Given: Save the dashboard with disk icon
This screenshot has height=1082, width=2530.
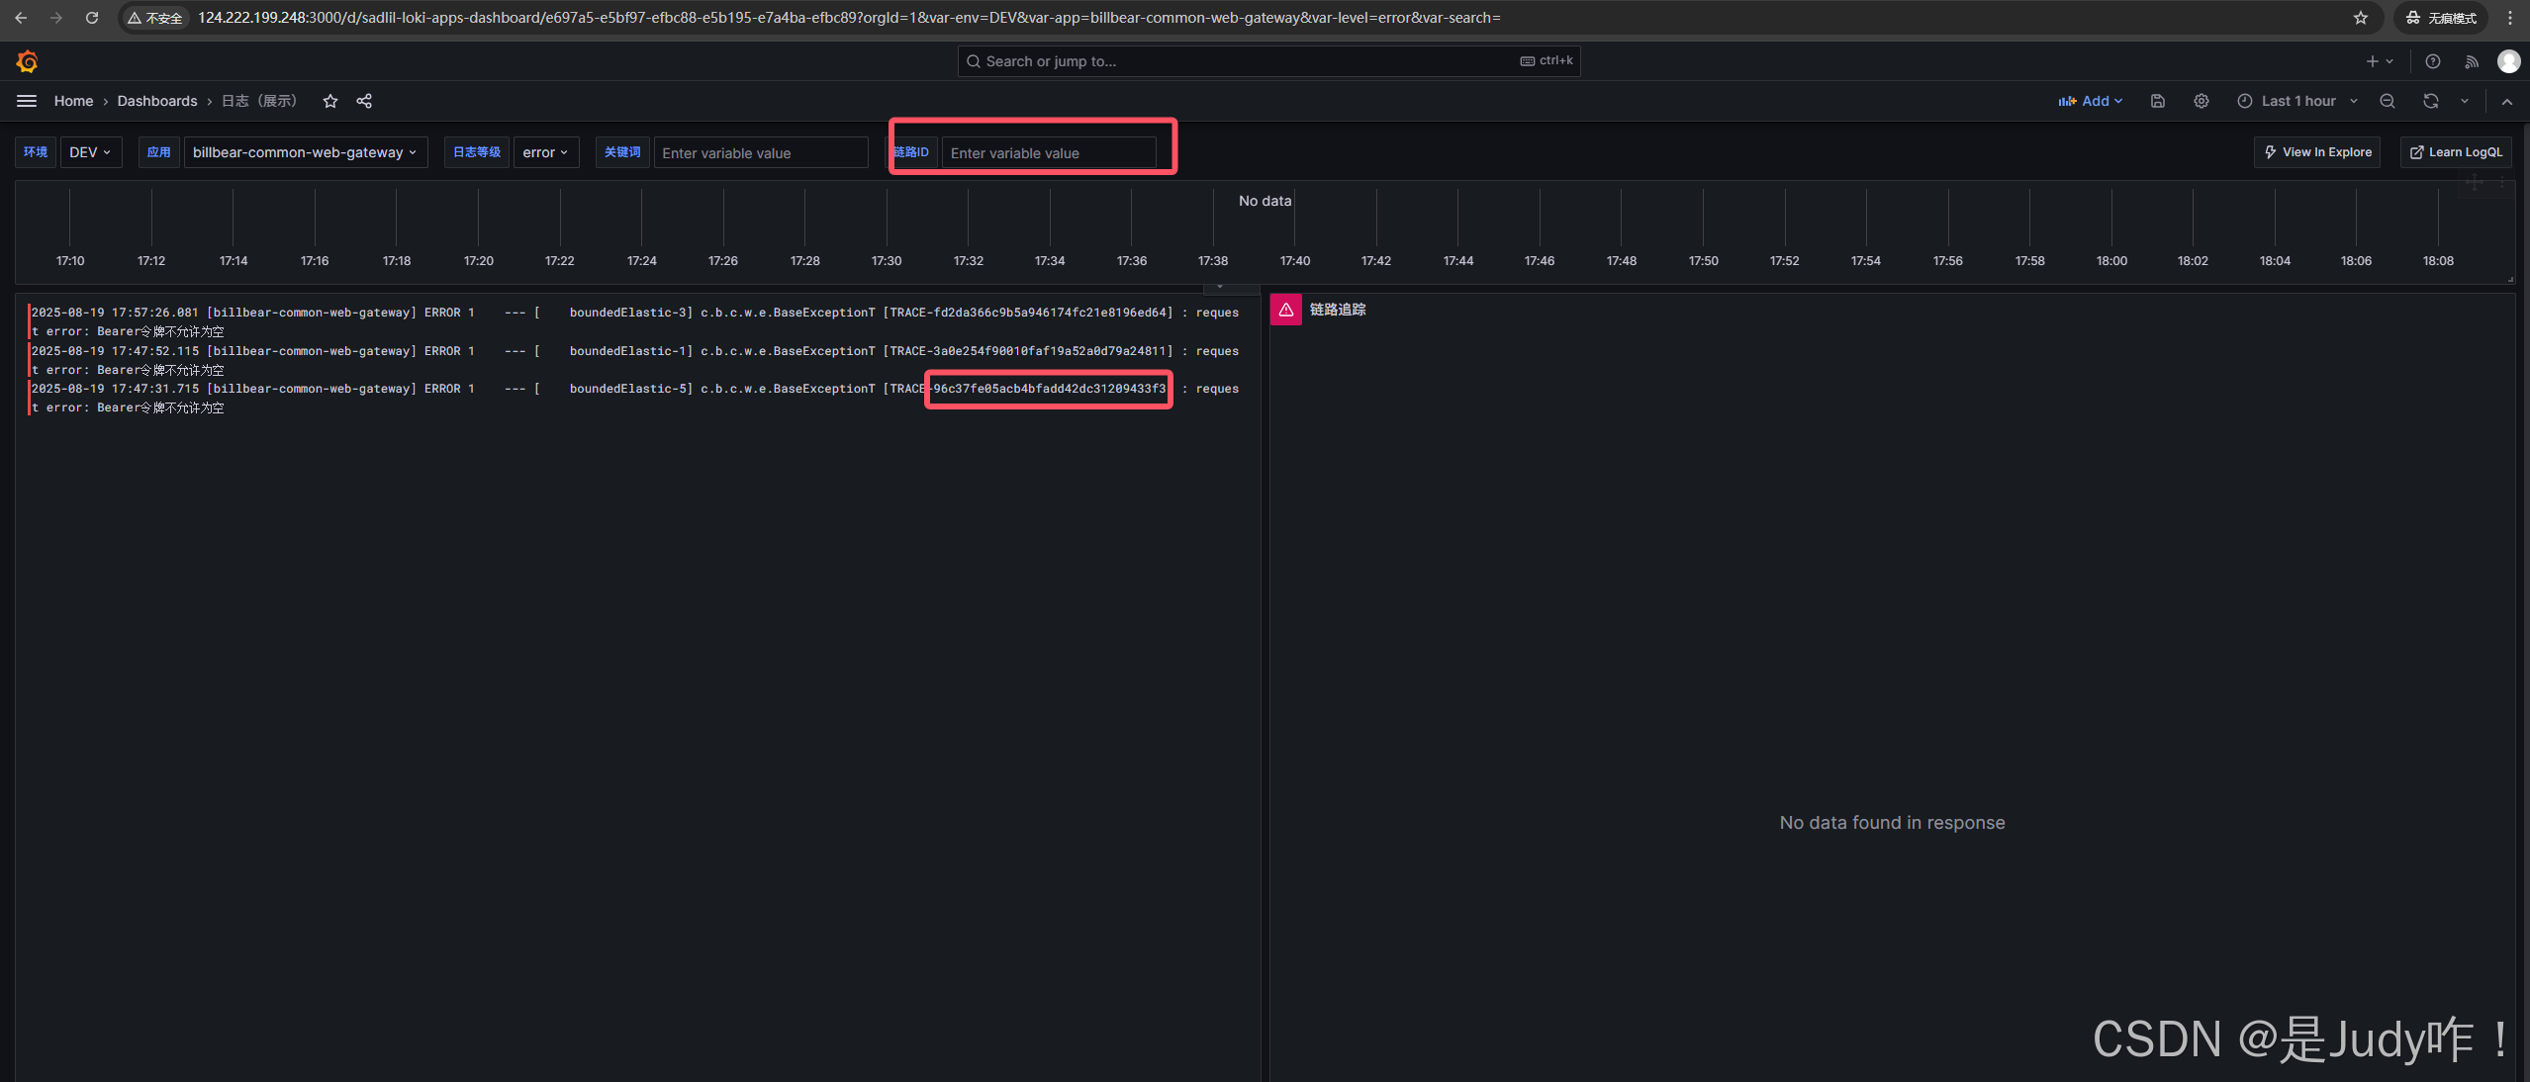Looking at the screenshot, I should [x=2158, y=101].
